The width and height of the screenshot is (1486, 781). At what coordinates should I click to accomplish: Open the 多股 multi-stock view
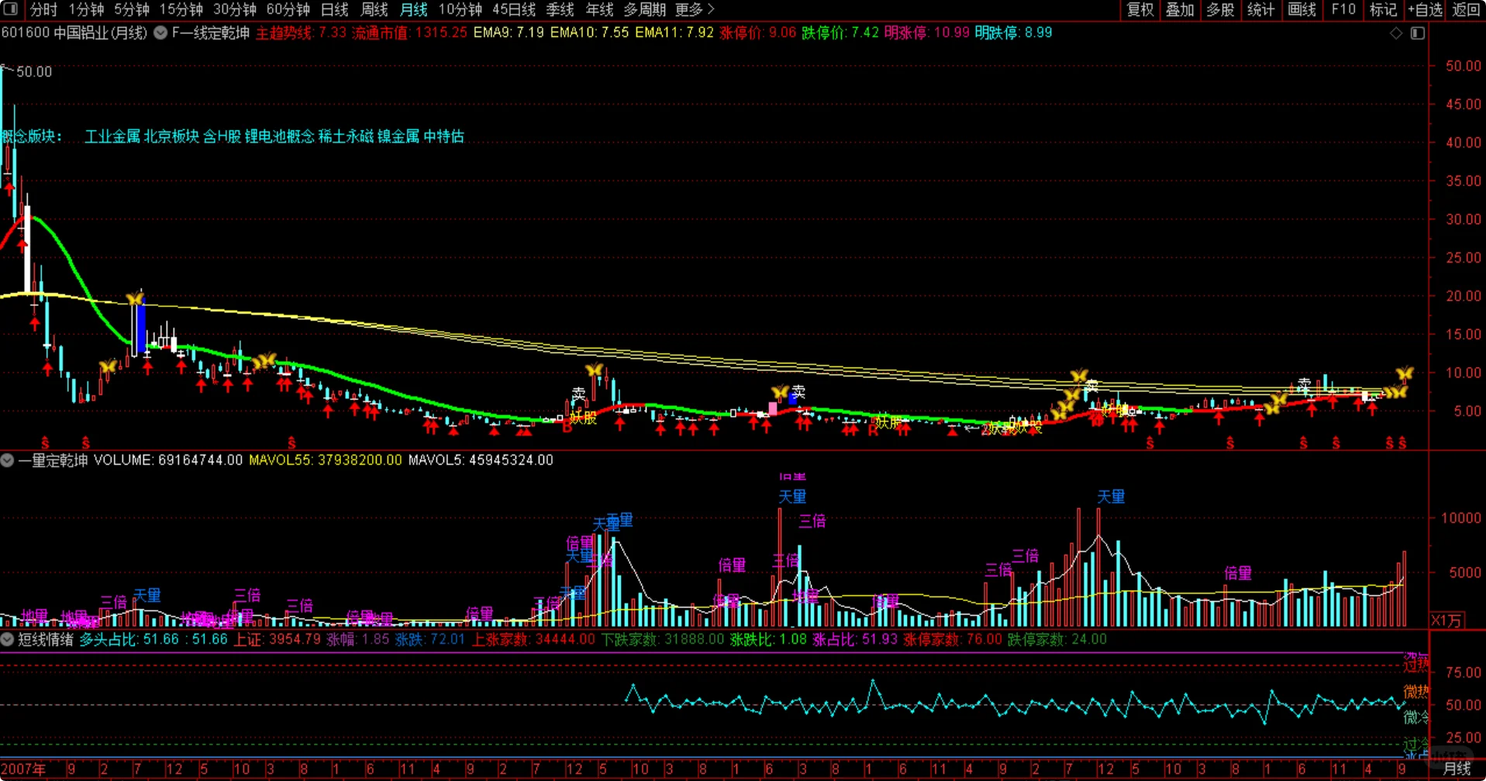1220,9
